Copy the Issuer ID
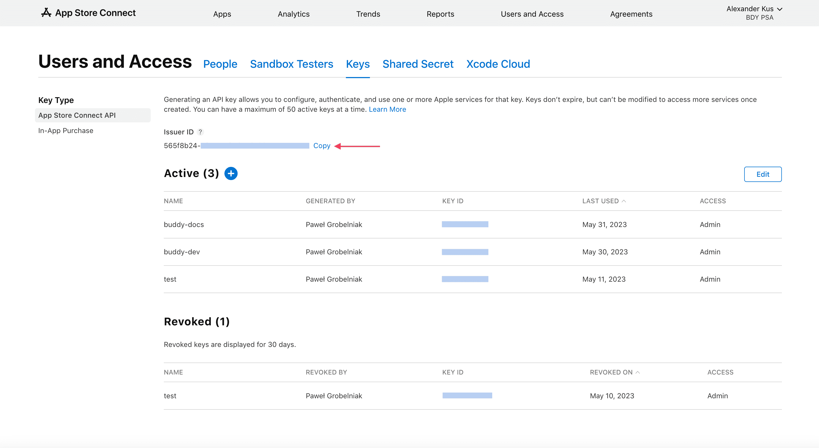 point(322,146)
